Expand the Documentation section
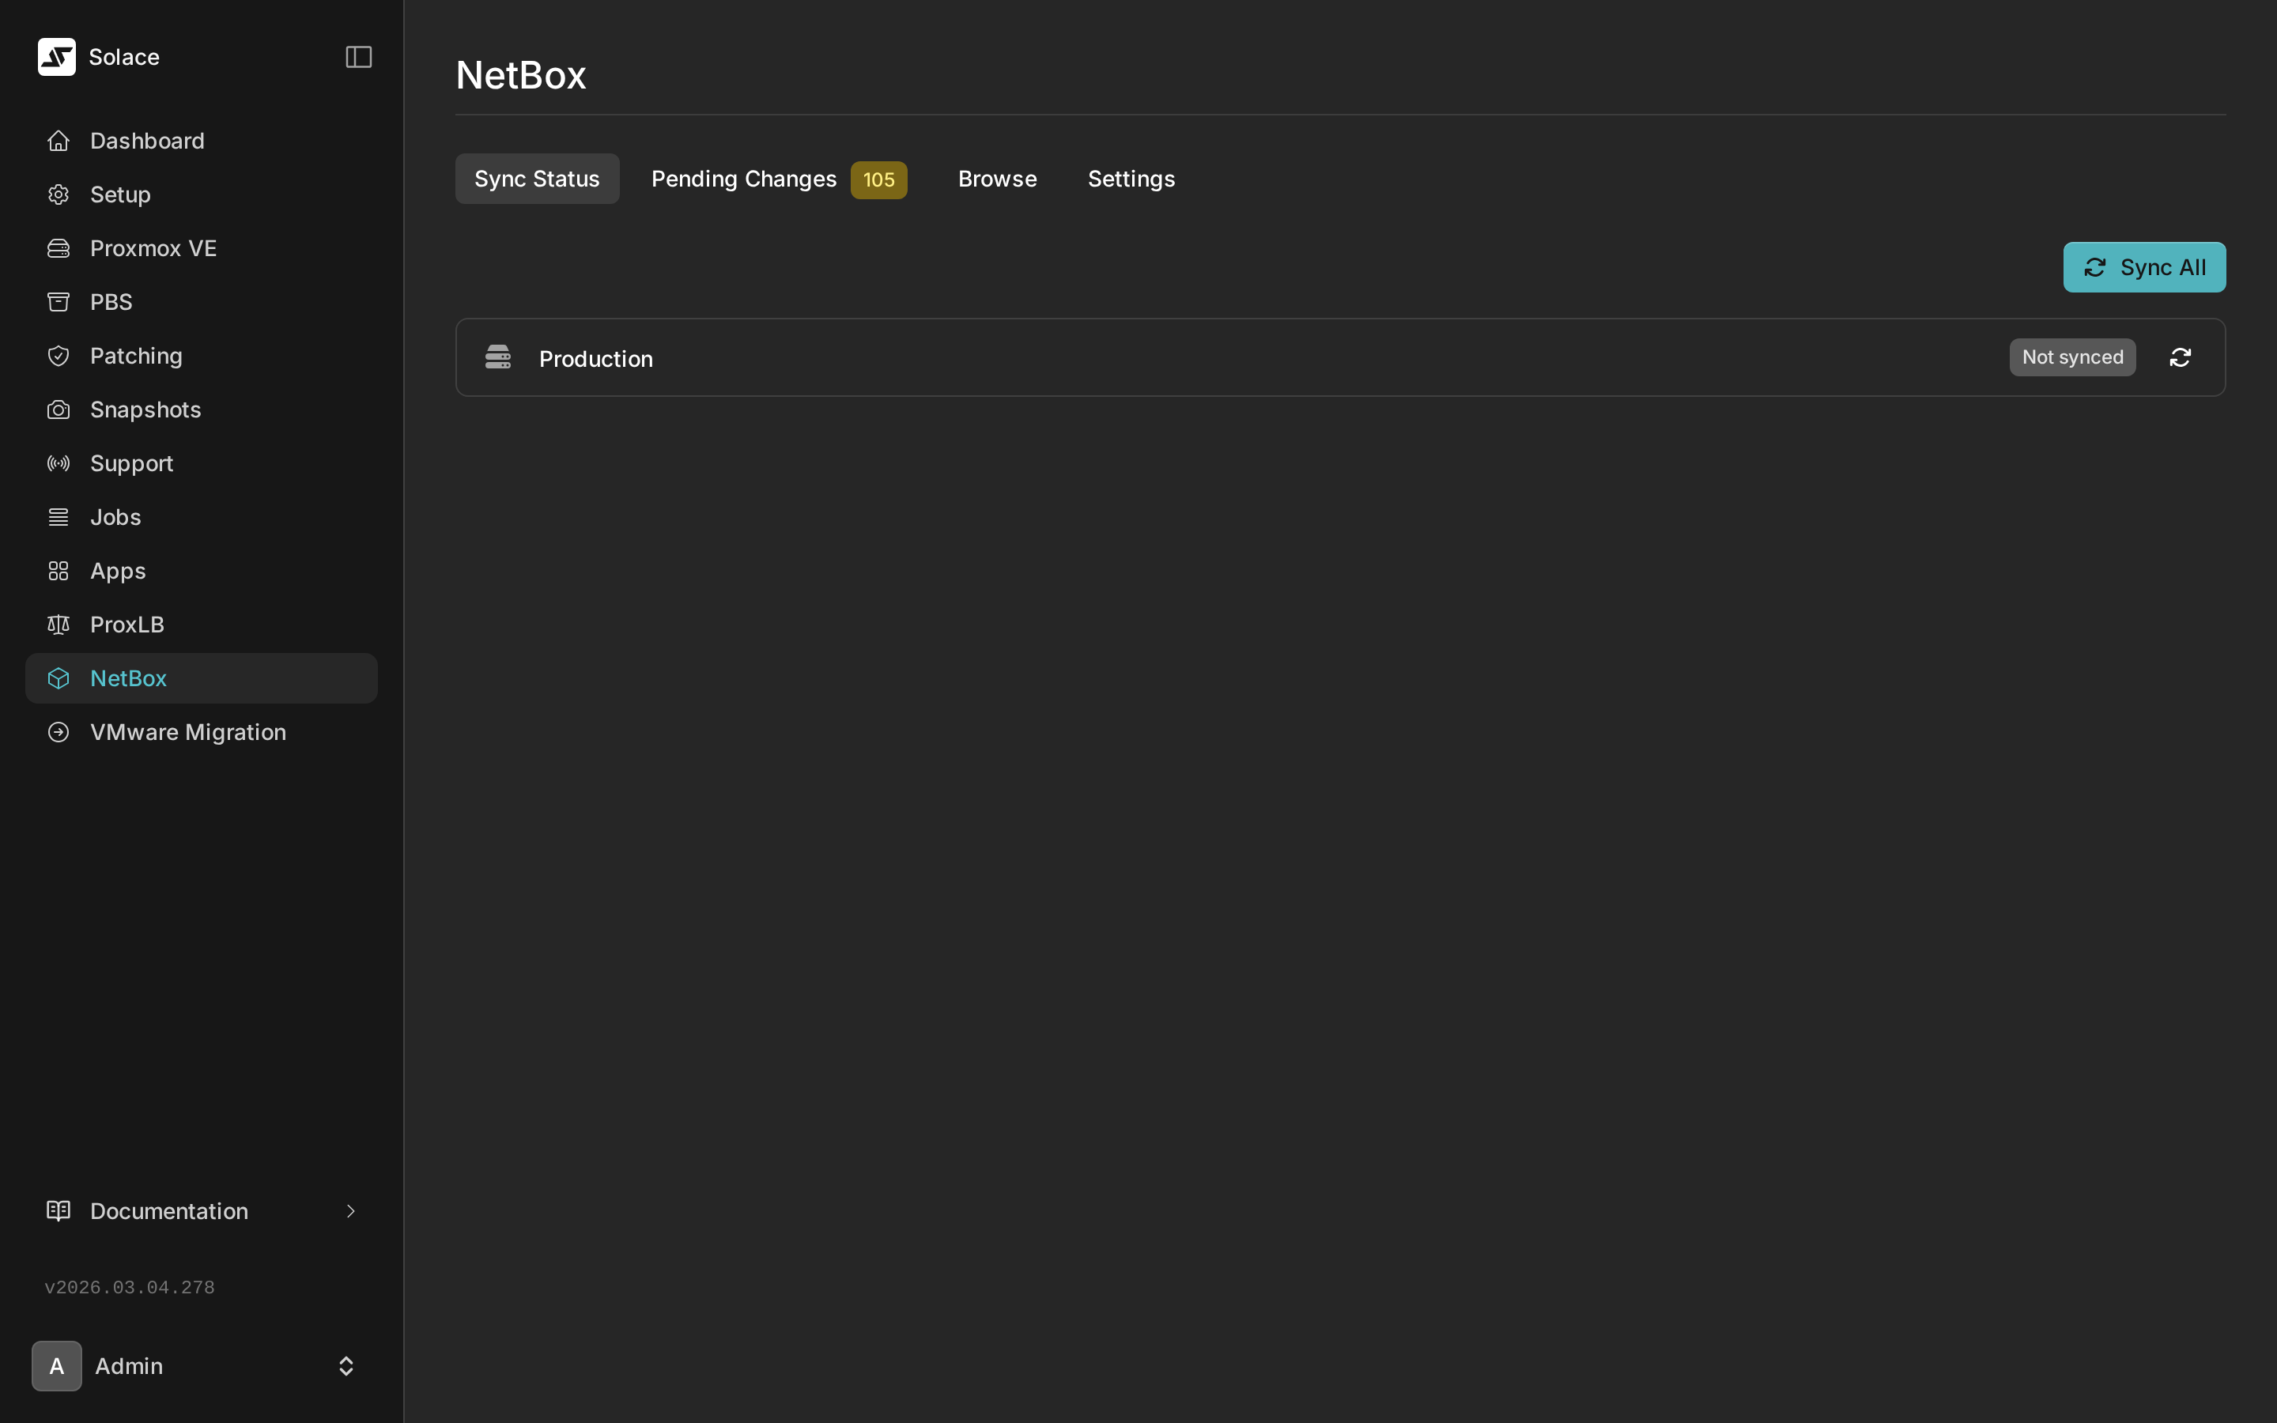Image resolution: width=2277 pixels, height=1423 pixels. tap(169, 1210)
